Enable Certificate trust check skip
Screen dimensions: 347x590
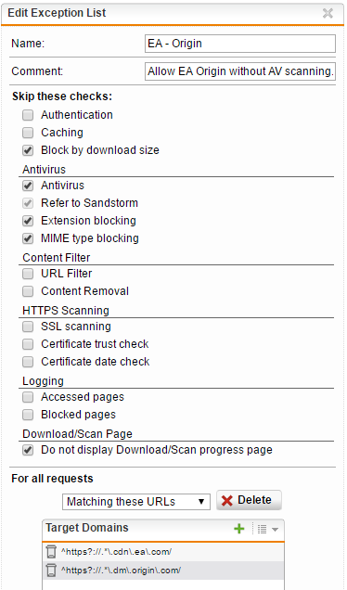coord(28,344)
